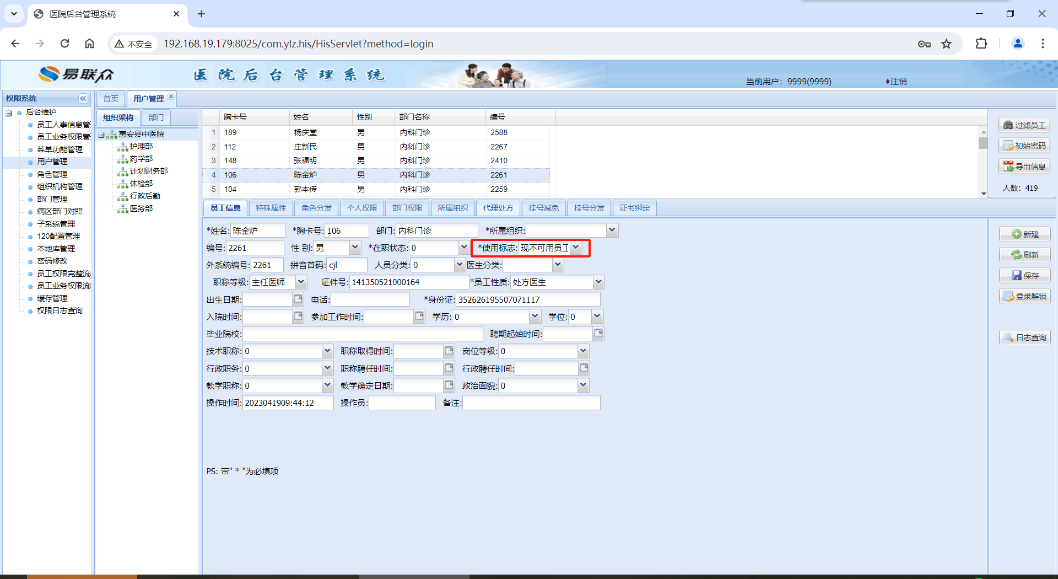Viewport: 1058px width, 579px height.
Task: Open the 行政聘任时间 calendar picker
Action: (584, 368)
